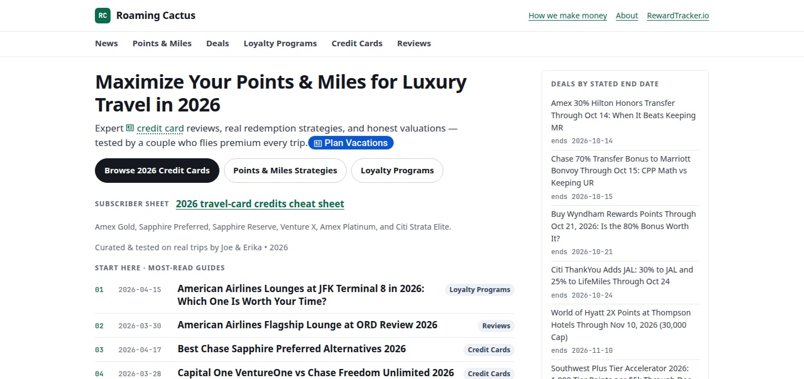Click the 'Curated & tested' byline text
804x379 pixels.
click(192, 247)
